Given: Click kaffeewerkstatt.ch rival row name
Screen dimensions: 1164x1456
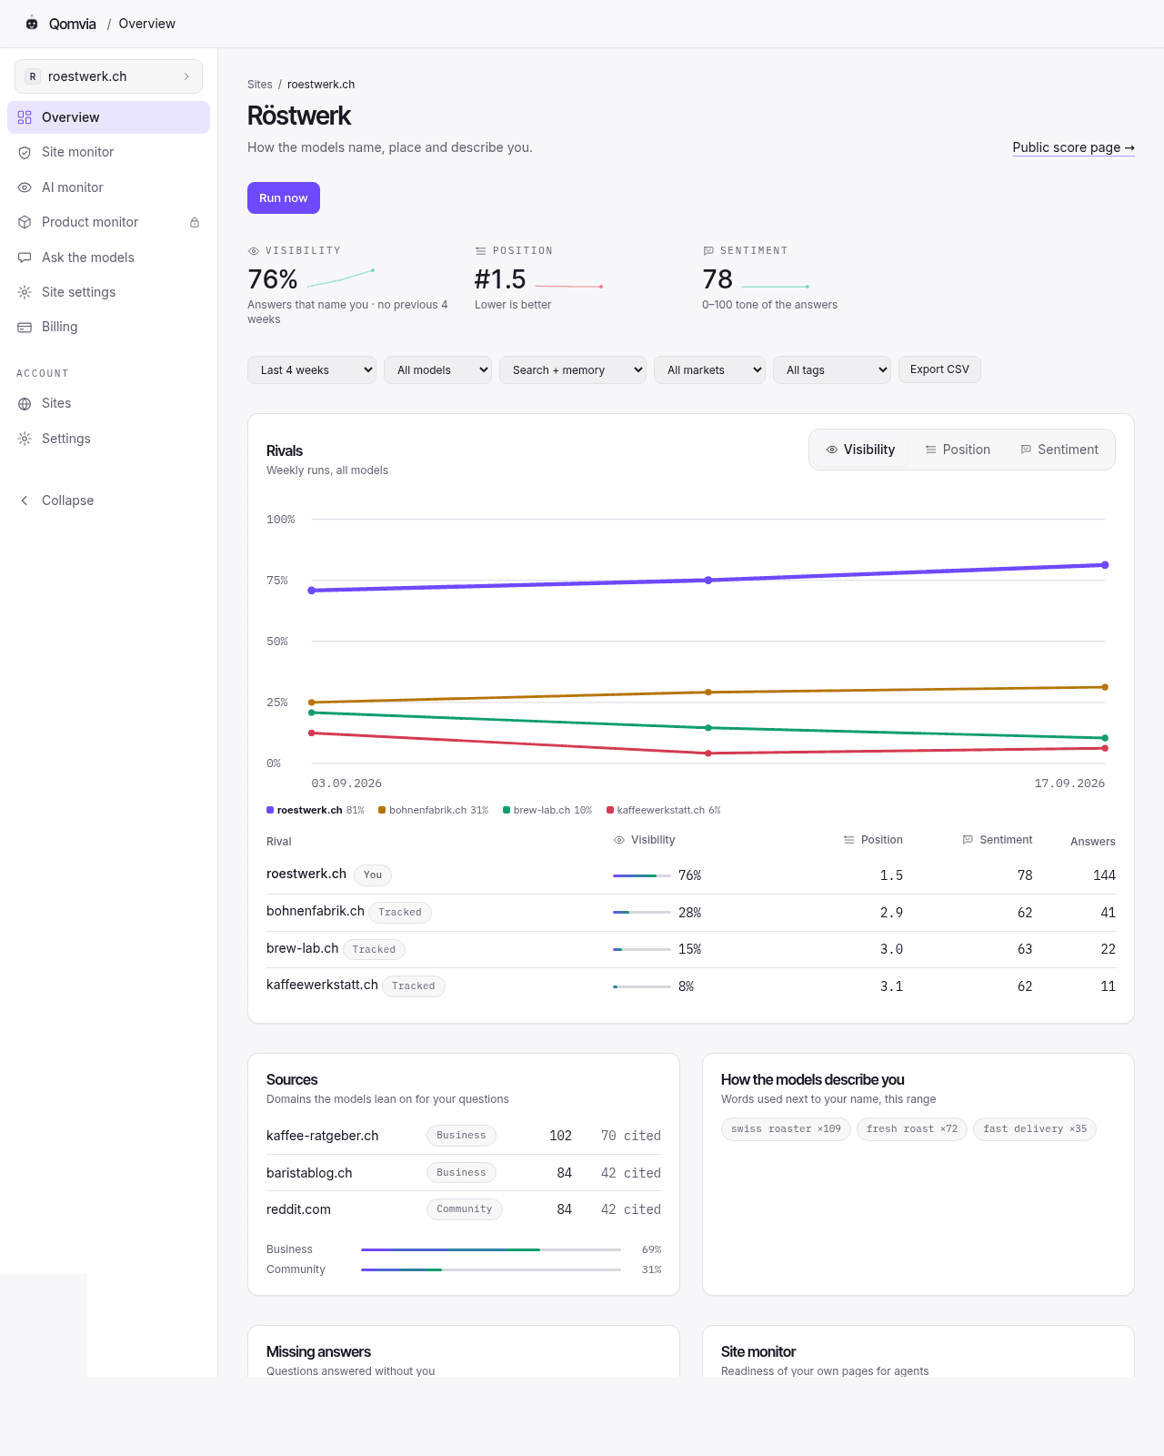Looking at the screenshot, I should coord(322,985).
